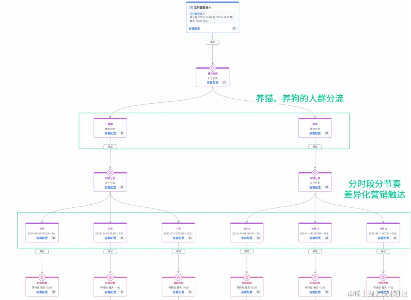This screenshot has width=411, height=300.
Task: Click the ID badge on the right 时段分流 node
Action: 327,187
